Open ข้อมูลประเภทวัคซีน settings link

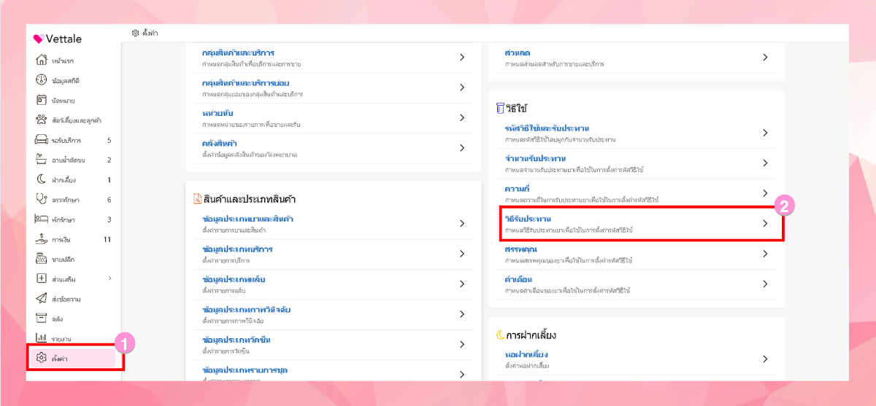click(237, 340)
